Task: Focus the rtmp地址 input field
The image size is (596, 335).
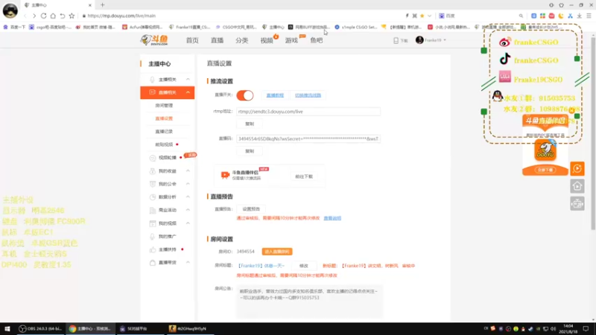Action: 308,112
